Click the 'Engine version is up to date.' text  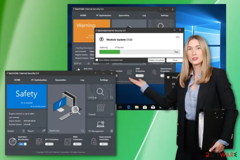point(22,114)
